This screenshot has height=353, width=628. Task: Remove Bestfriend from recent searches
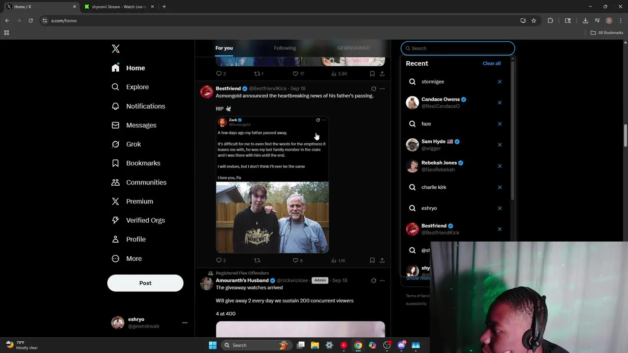tap(499, 229)
